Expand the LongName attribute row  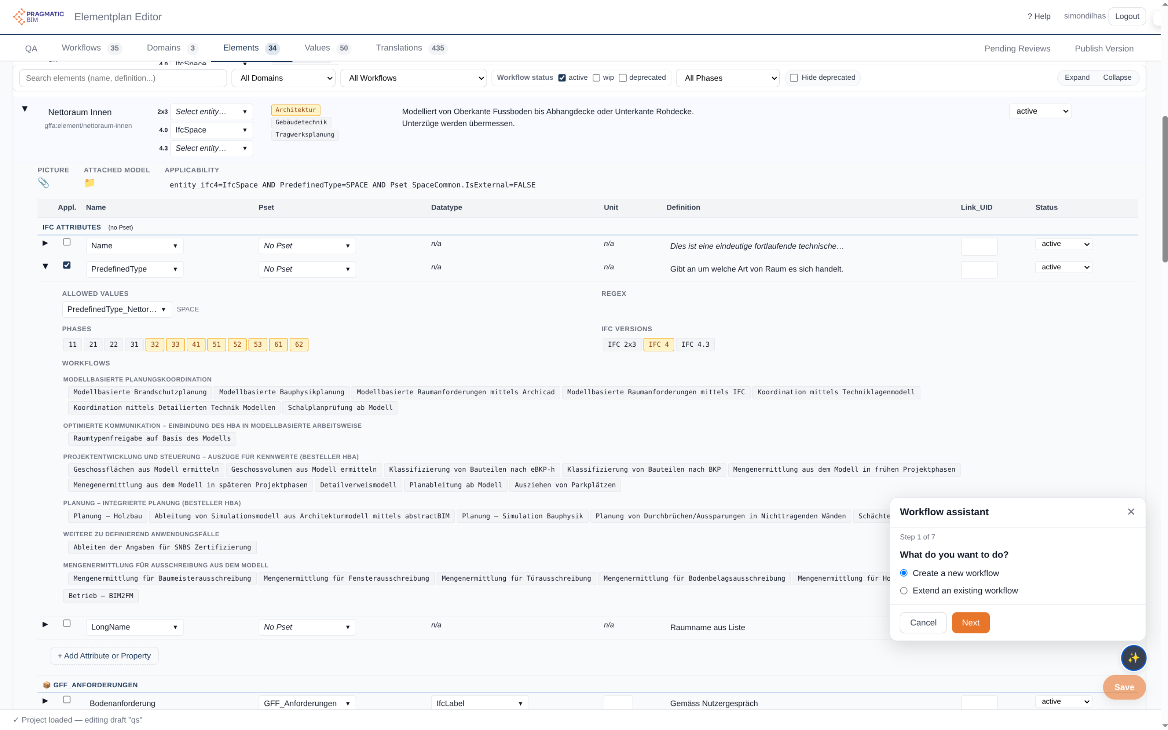click(x=46, y=624)
